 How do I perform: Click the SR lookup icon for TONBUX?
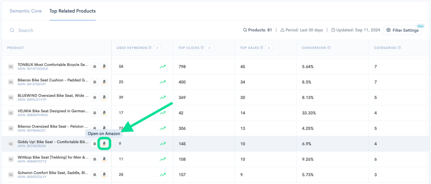[95, 66]
